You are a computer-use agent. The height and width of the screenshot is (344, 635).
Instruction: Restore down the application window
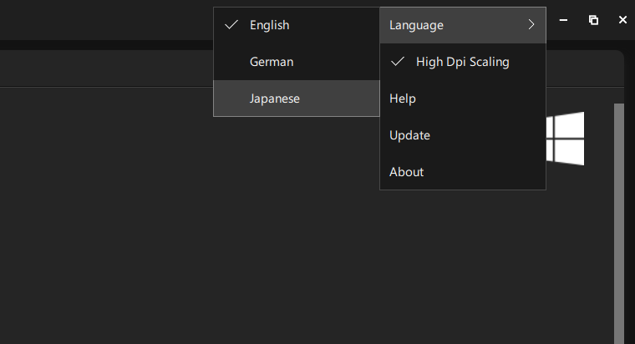(593, 20)
